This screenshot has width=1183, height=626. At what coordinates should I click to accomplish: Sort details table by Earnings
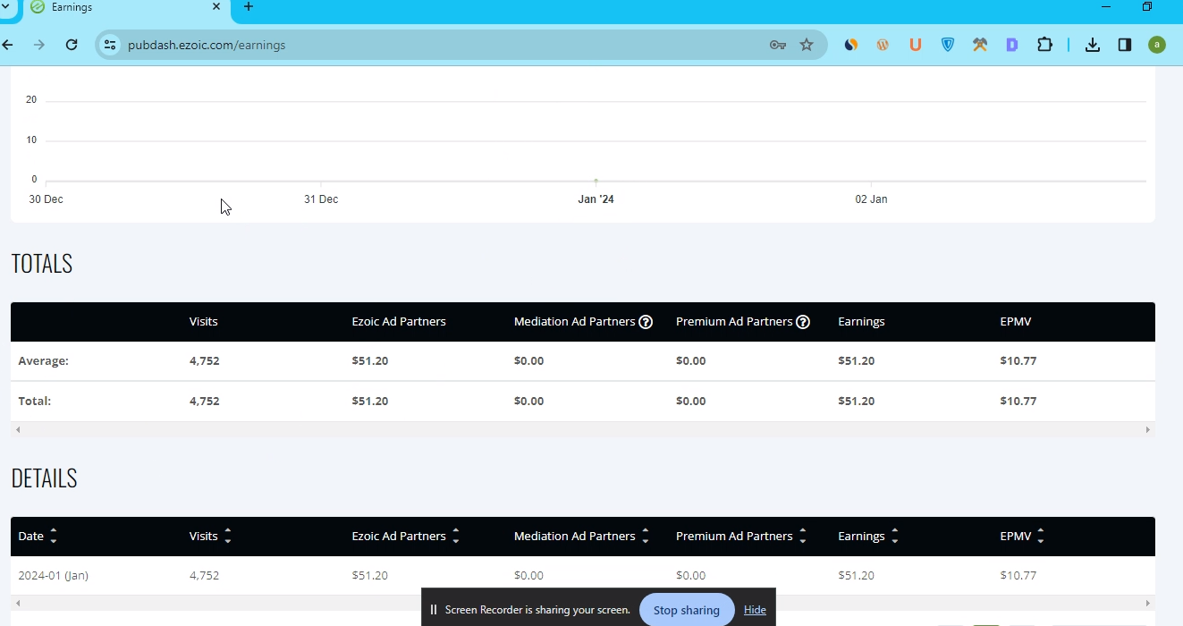895,537
